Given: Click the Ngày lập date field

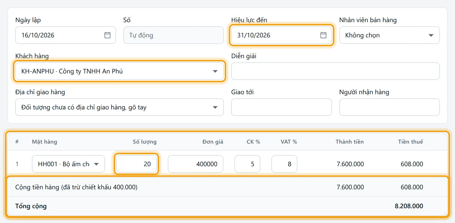Looking at the screenshot, I should coord(65,35).
